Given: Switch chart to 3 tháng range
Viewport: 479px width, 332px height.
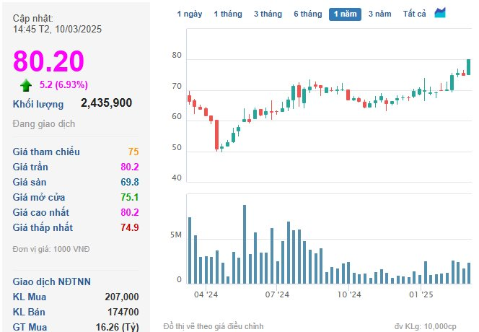Looking at the screenshot, I should (x=268, y=14).
